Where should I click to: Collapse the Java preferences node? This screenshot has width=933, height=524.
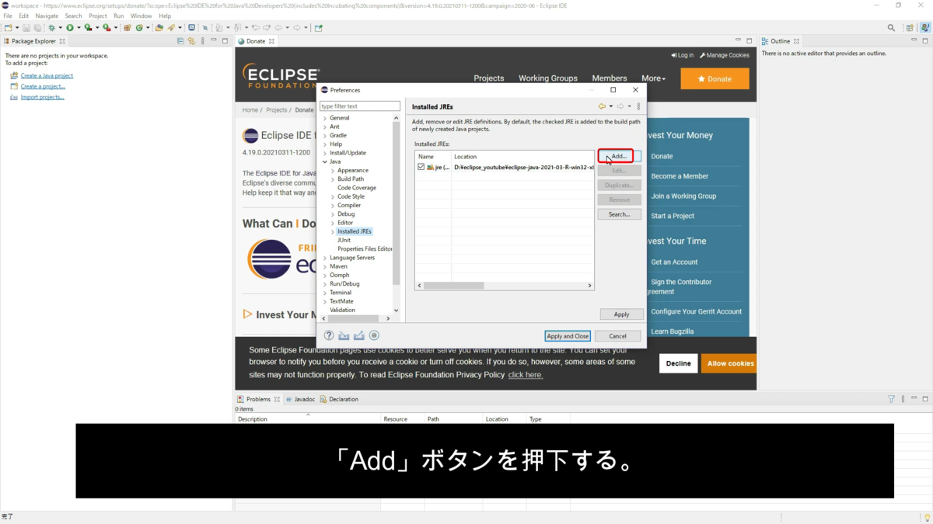pyautogui.click(x=325, y=161)
